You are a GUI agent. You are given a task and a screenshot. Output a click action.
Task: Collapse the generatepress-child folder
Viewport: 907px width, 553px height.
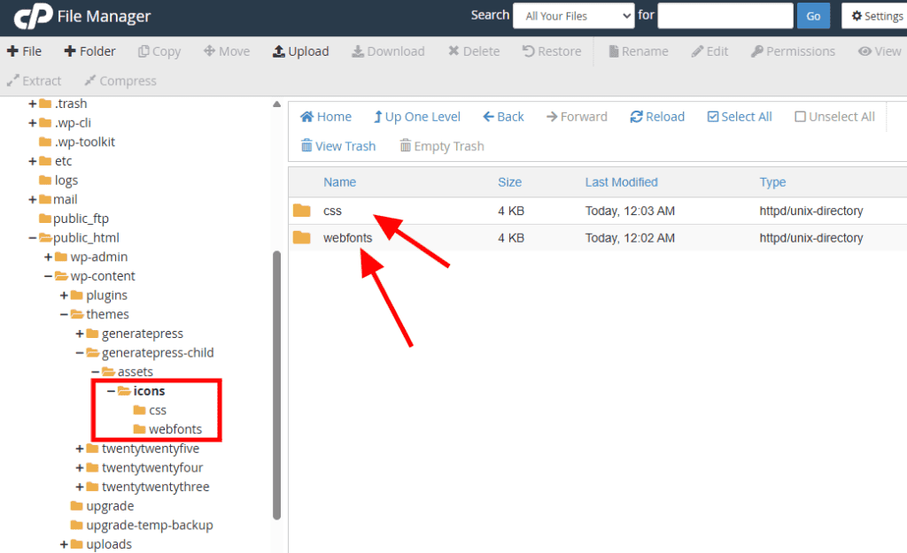coord(81,353)
